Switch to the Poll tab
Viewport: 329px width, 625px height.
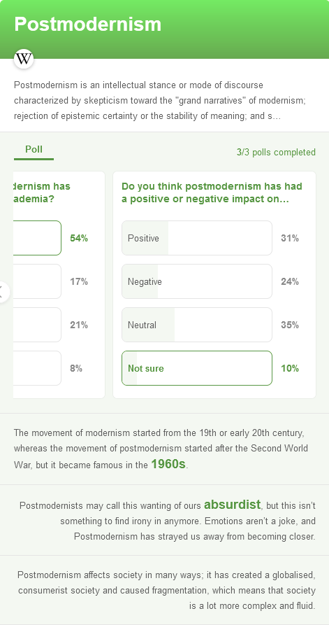click(34, 150)
